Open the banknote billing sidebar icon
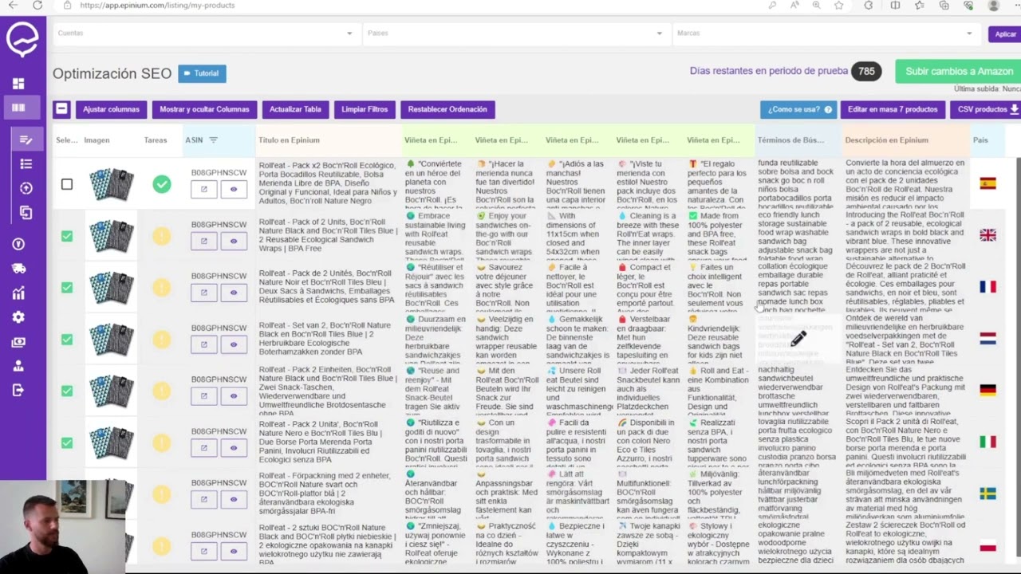The height and width of the screenshot is (574, 1021). pyautogui.click(x=18, y=342)
